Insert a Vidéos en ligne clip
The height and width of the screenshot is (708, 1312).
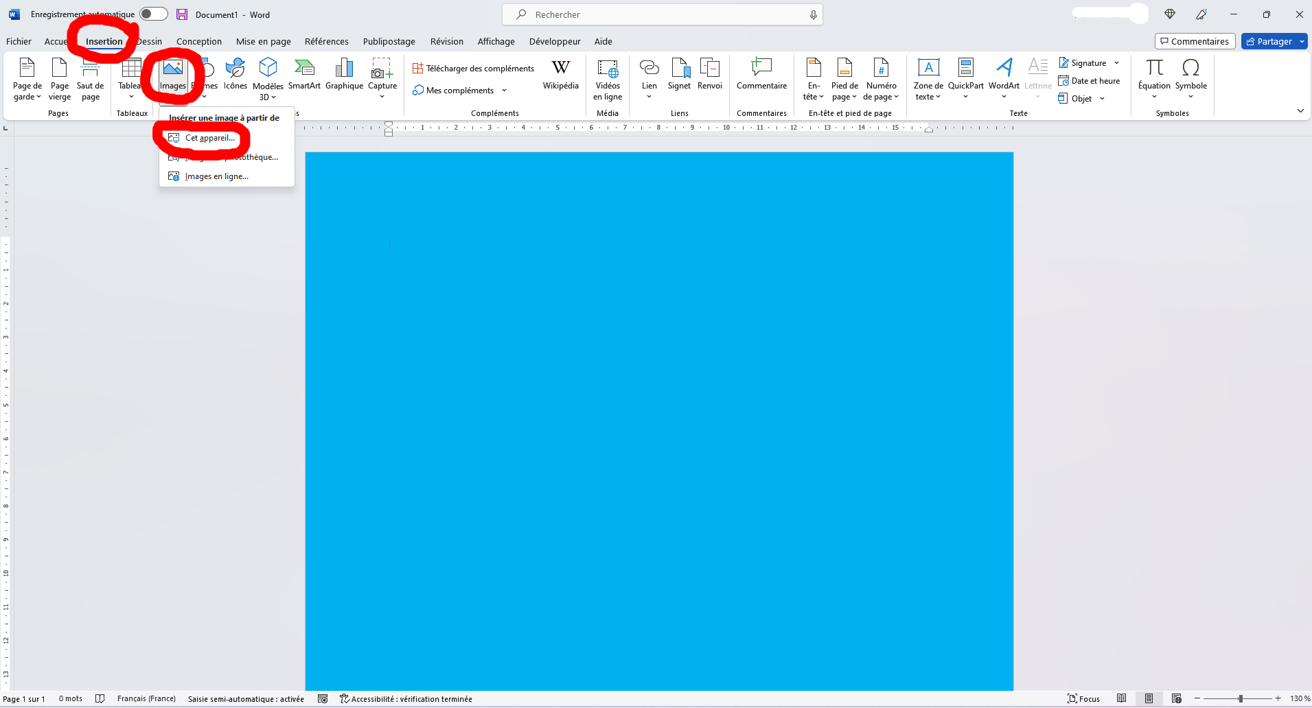tap(608, 80)
